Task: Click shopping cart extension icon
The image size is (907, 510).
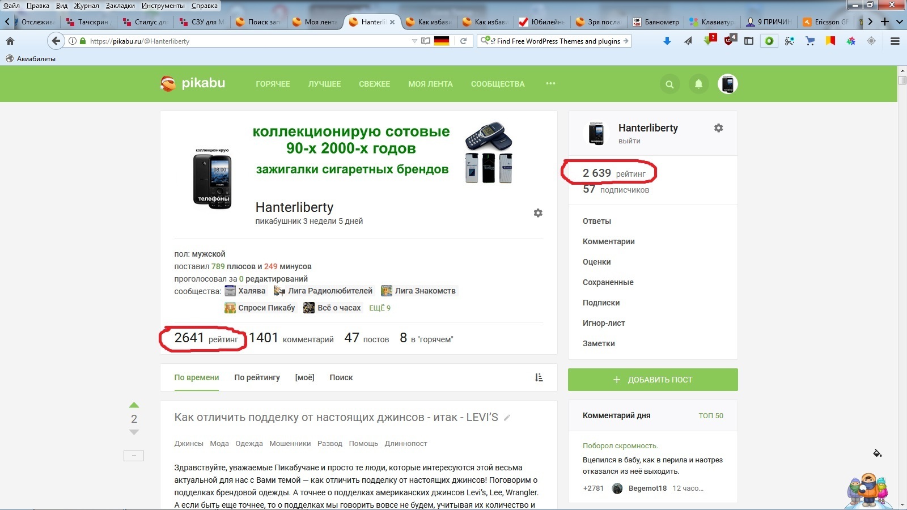Action: (810, 41)
